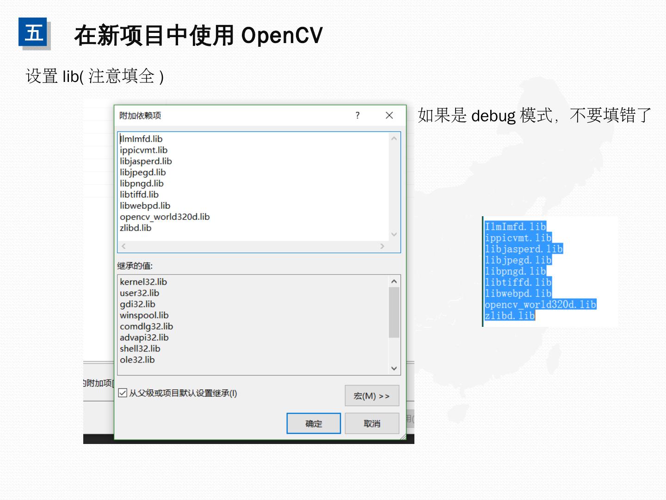Click IlmImfd.lib in the dependencies editor
This screenshot has width=666, height=500.
click(x=141, y=139)
